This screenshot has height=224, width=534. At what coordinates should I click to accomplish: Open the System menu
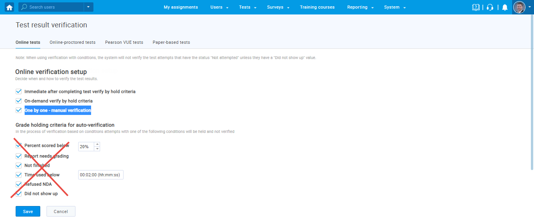click(x=394, y=7)
